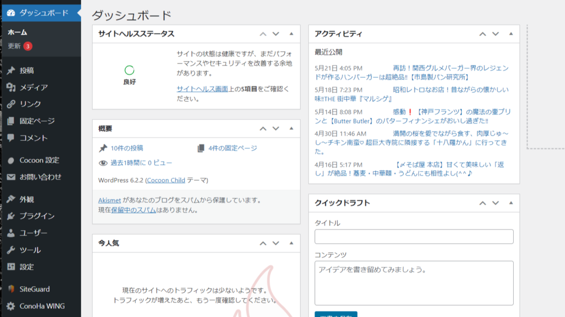
Task: Click the pages icon beside 4件の固定ページ
Action: pos(201,148)
